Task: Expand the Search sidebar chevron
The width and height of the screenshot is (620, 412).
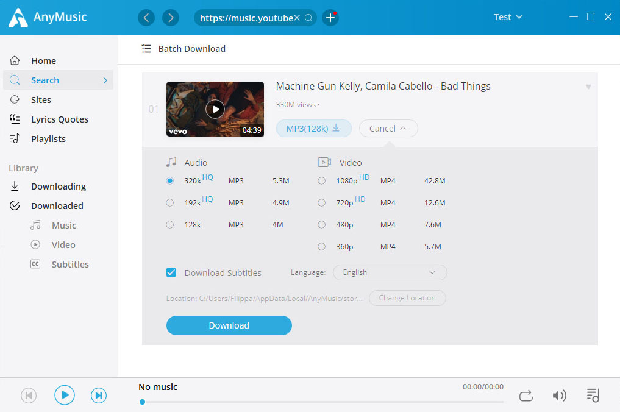Action: 105,80
